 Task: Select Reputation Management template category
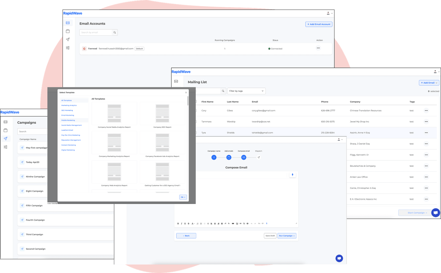pyautogui.click(x=71, y=140)
